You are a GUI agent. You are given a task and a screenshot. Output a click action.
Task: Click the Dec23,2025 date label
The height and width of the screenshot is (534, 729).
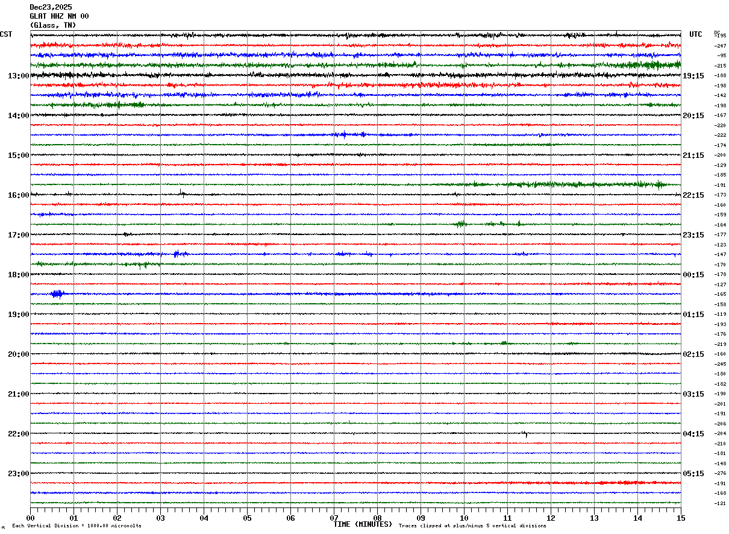51,7
